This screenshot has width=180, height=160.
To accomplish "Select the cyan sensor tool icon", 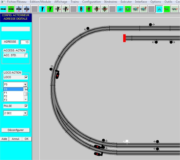I will click(x=120, y=9).
